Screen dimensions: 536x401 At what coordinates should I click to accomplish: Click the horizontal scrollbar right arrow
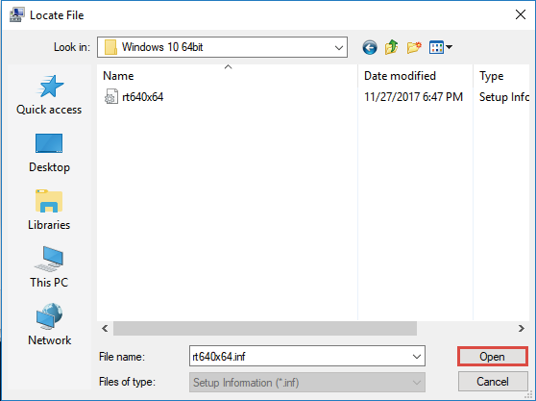[x=521, y=329]
